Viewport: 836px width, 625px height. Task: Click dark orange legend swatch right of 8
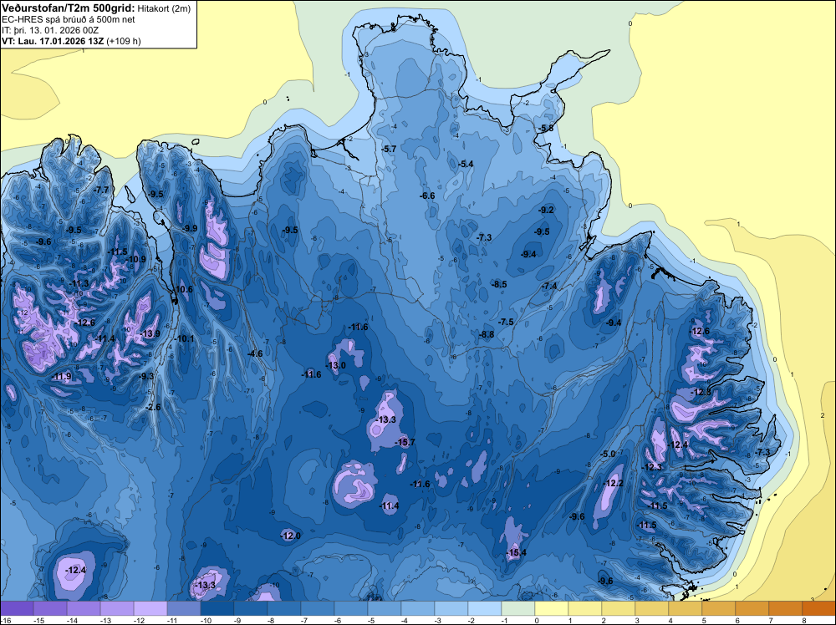point(819,608)
